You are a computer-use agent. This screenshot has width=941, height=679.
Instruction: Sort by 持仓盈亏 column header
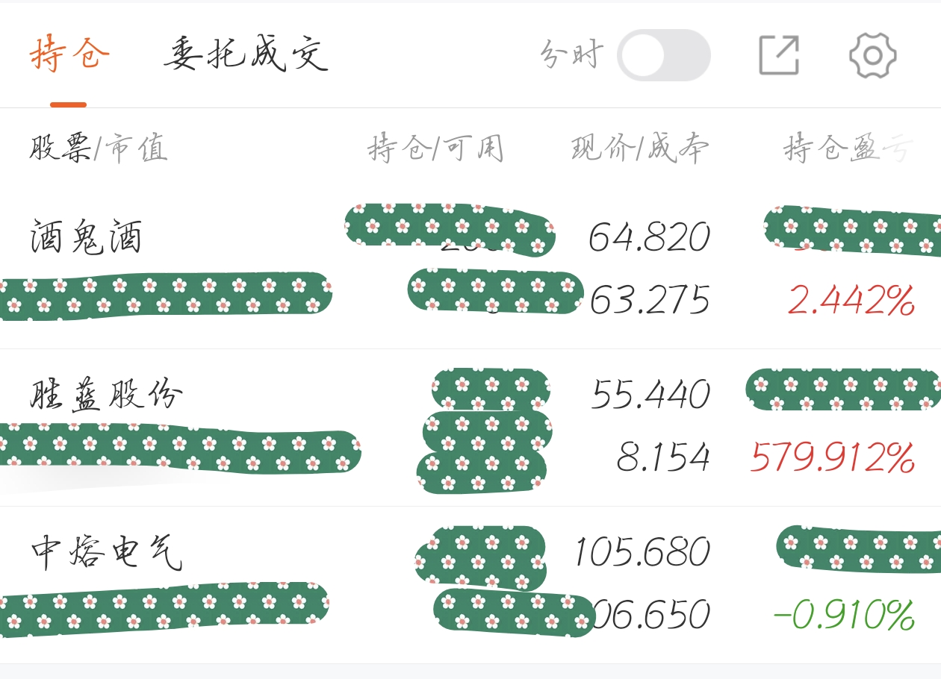tap(848, 148)
